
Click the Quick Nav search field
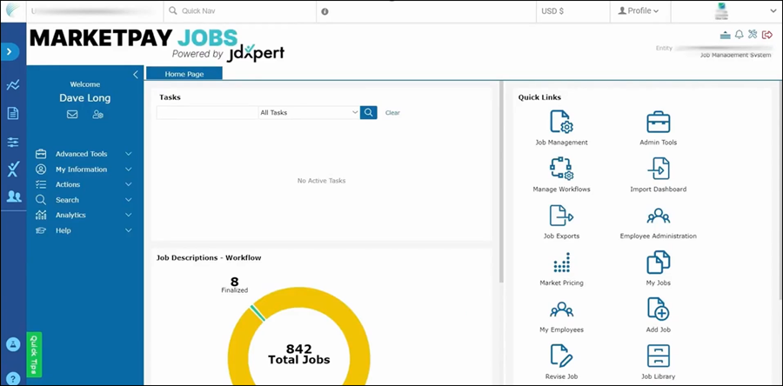tap(240, 11)
